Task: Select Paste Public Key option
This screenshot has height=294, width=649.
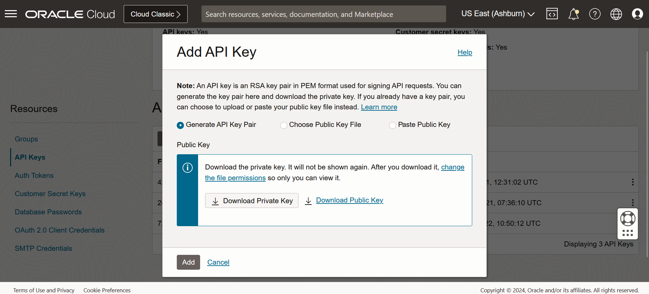Action: point(392,125)
